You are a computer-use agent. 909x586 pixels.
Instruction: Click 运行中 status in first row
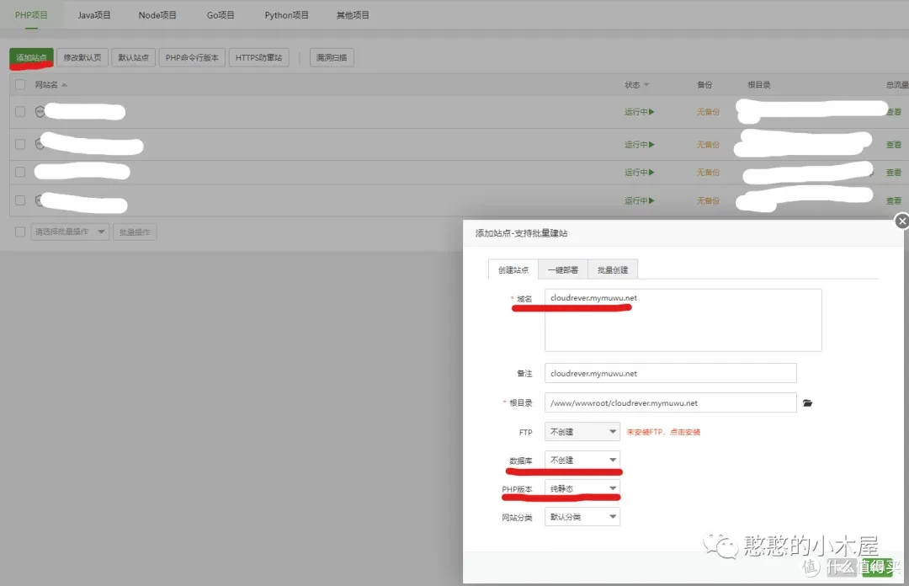click(x=640, y=111)
